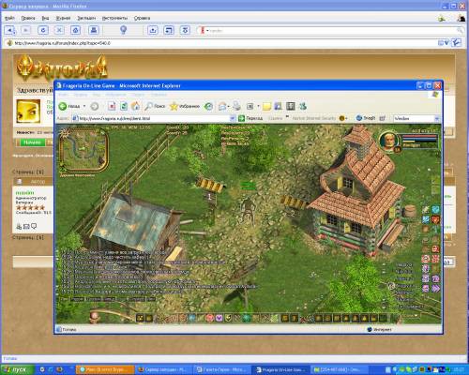Click the Go arrow beside Firefox address bar

coord(457,42)
